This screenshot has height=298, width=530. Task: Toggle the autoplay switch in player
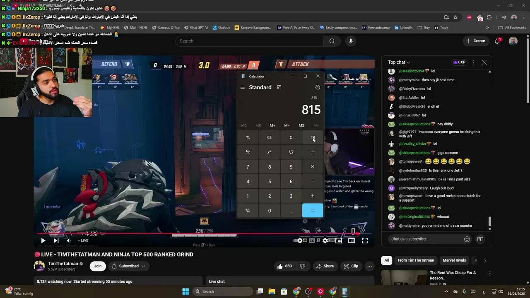click(x=298, y=240)
